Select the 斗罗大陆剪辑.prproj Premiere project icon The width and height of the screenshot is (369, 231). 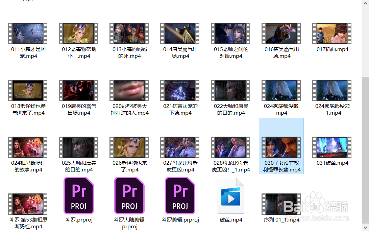coord(129,195)
